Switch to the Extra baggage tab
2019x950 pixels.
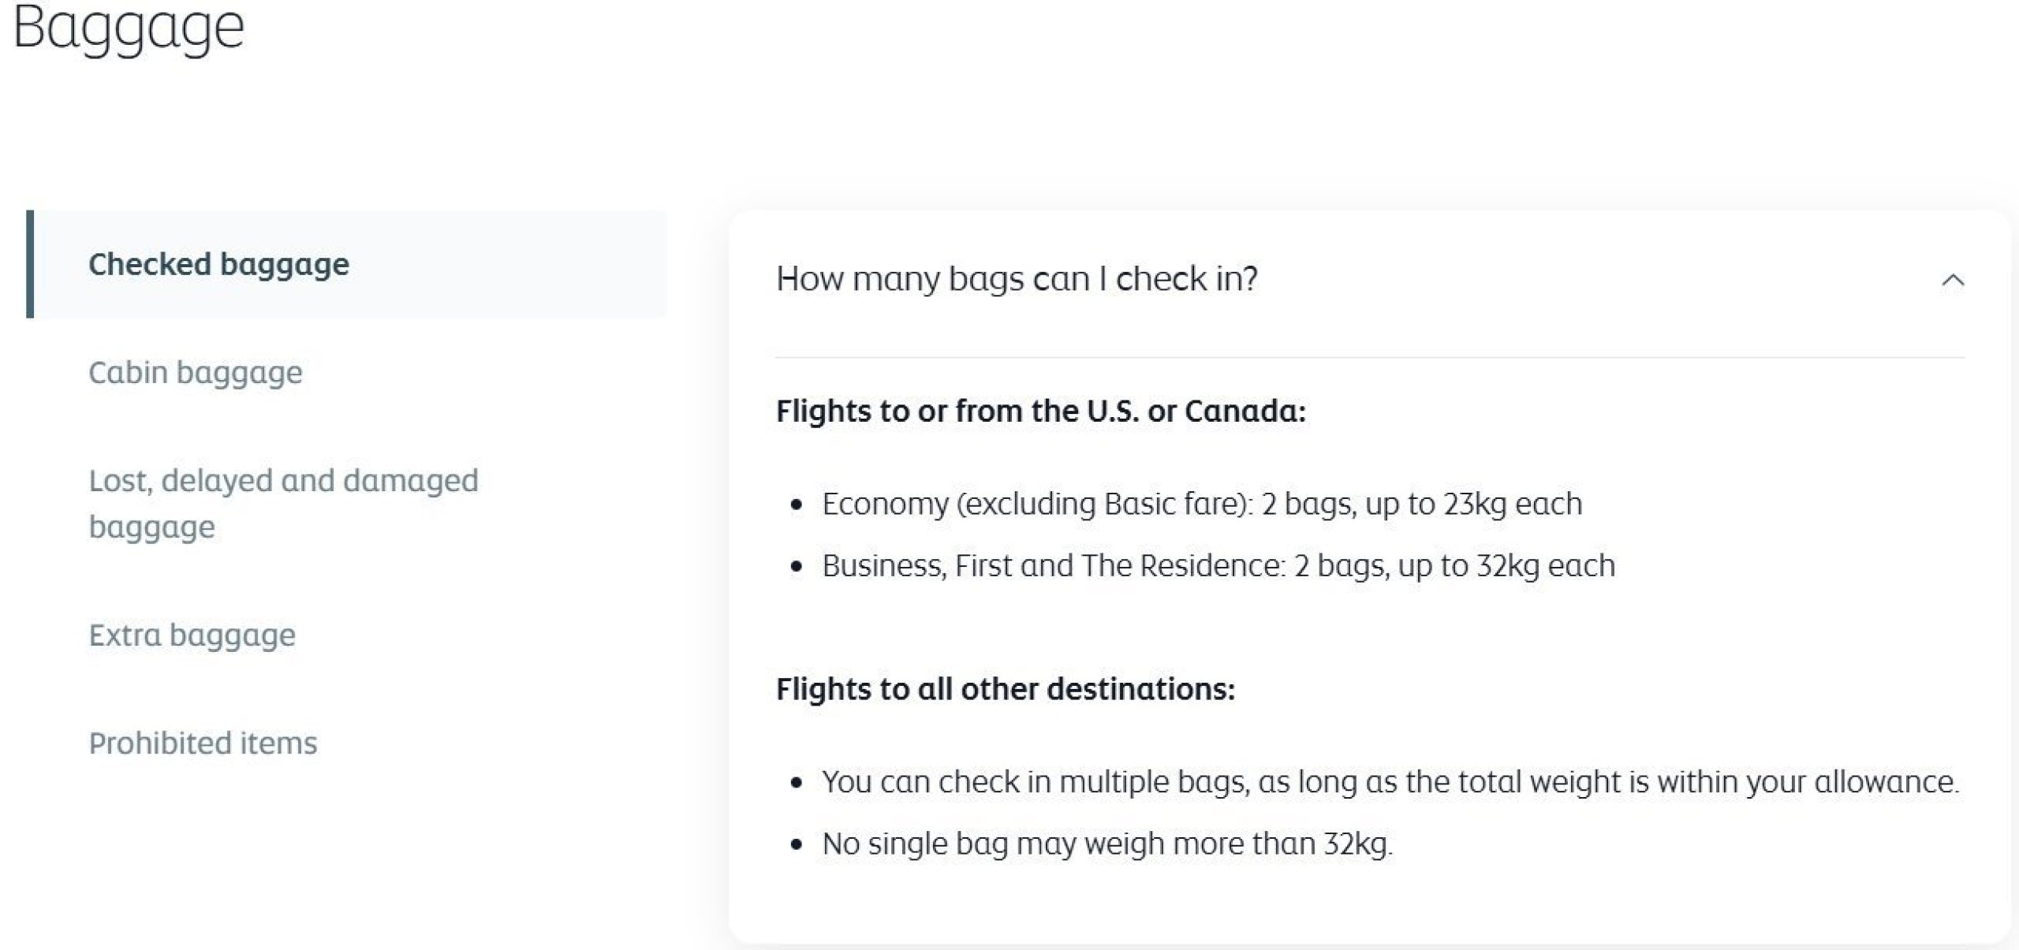pos(192,635)
